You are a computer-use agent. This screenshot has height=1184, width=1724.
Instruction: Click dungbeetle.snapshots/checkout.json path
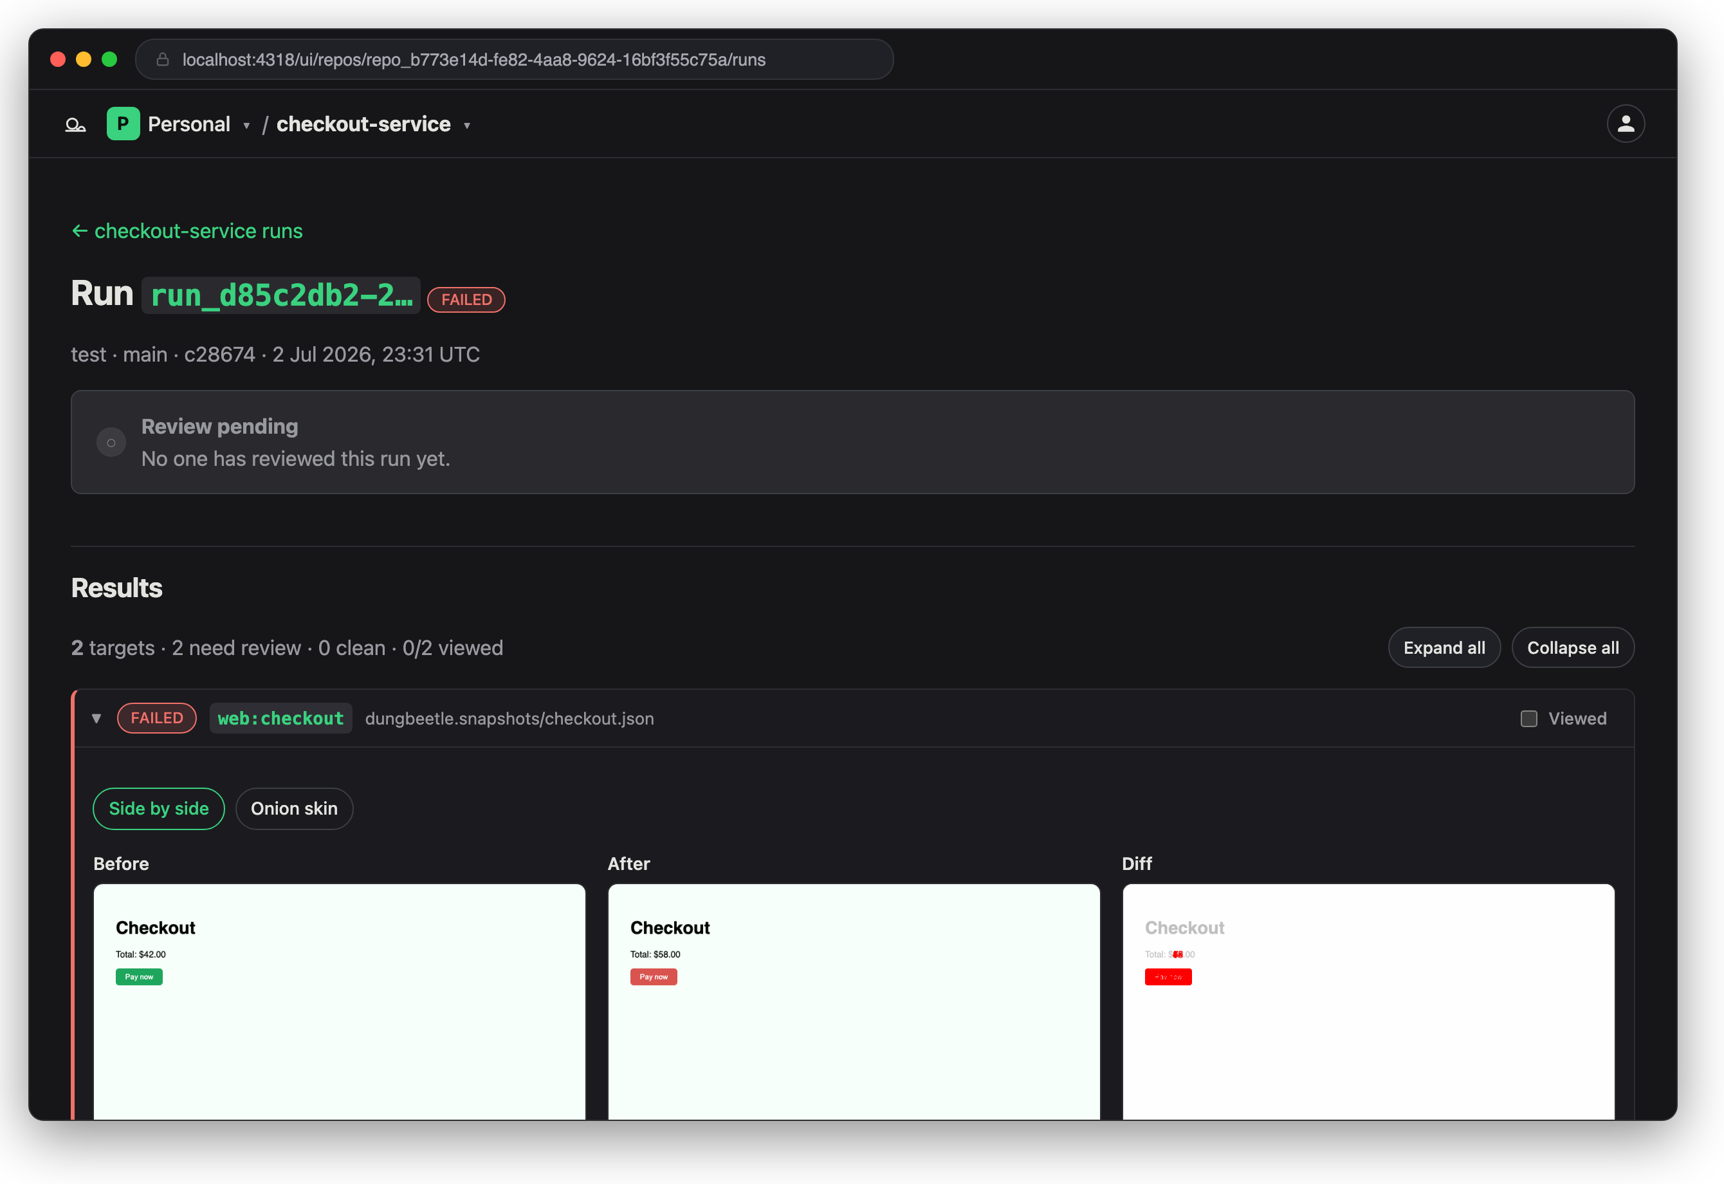click(x=509, y=719)
